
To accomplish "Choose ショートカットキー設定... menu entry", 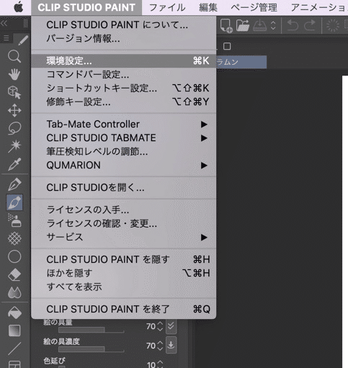I will (123, 88).
